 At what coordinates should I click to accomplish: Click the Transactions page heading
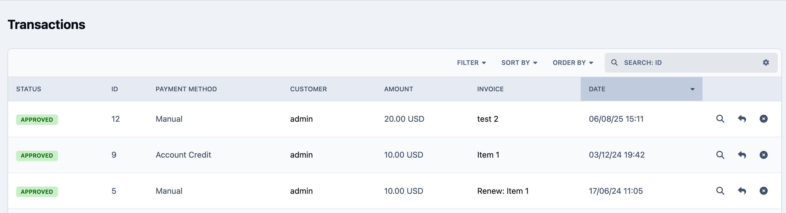point(46,25)
